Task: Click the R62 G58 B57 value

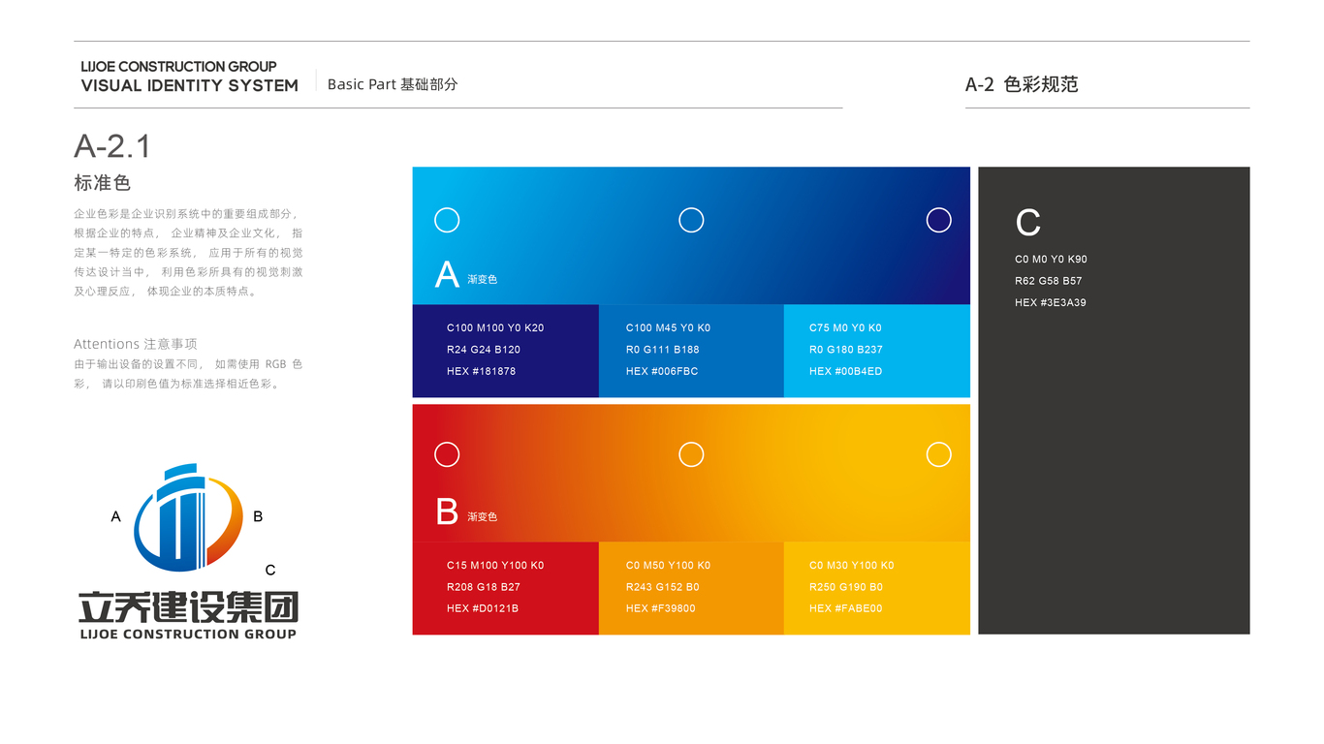Action: coord(1049,281)
